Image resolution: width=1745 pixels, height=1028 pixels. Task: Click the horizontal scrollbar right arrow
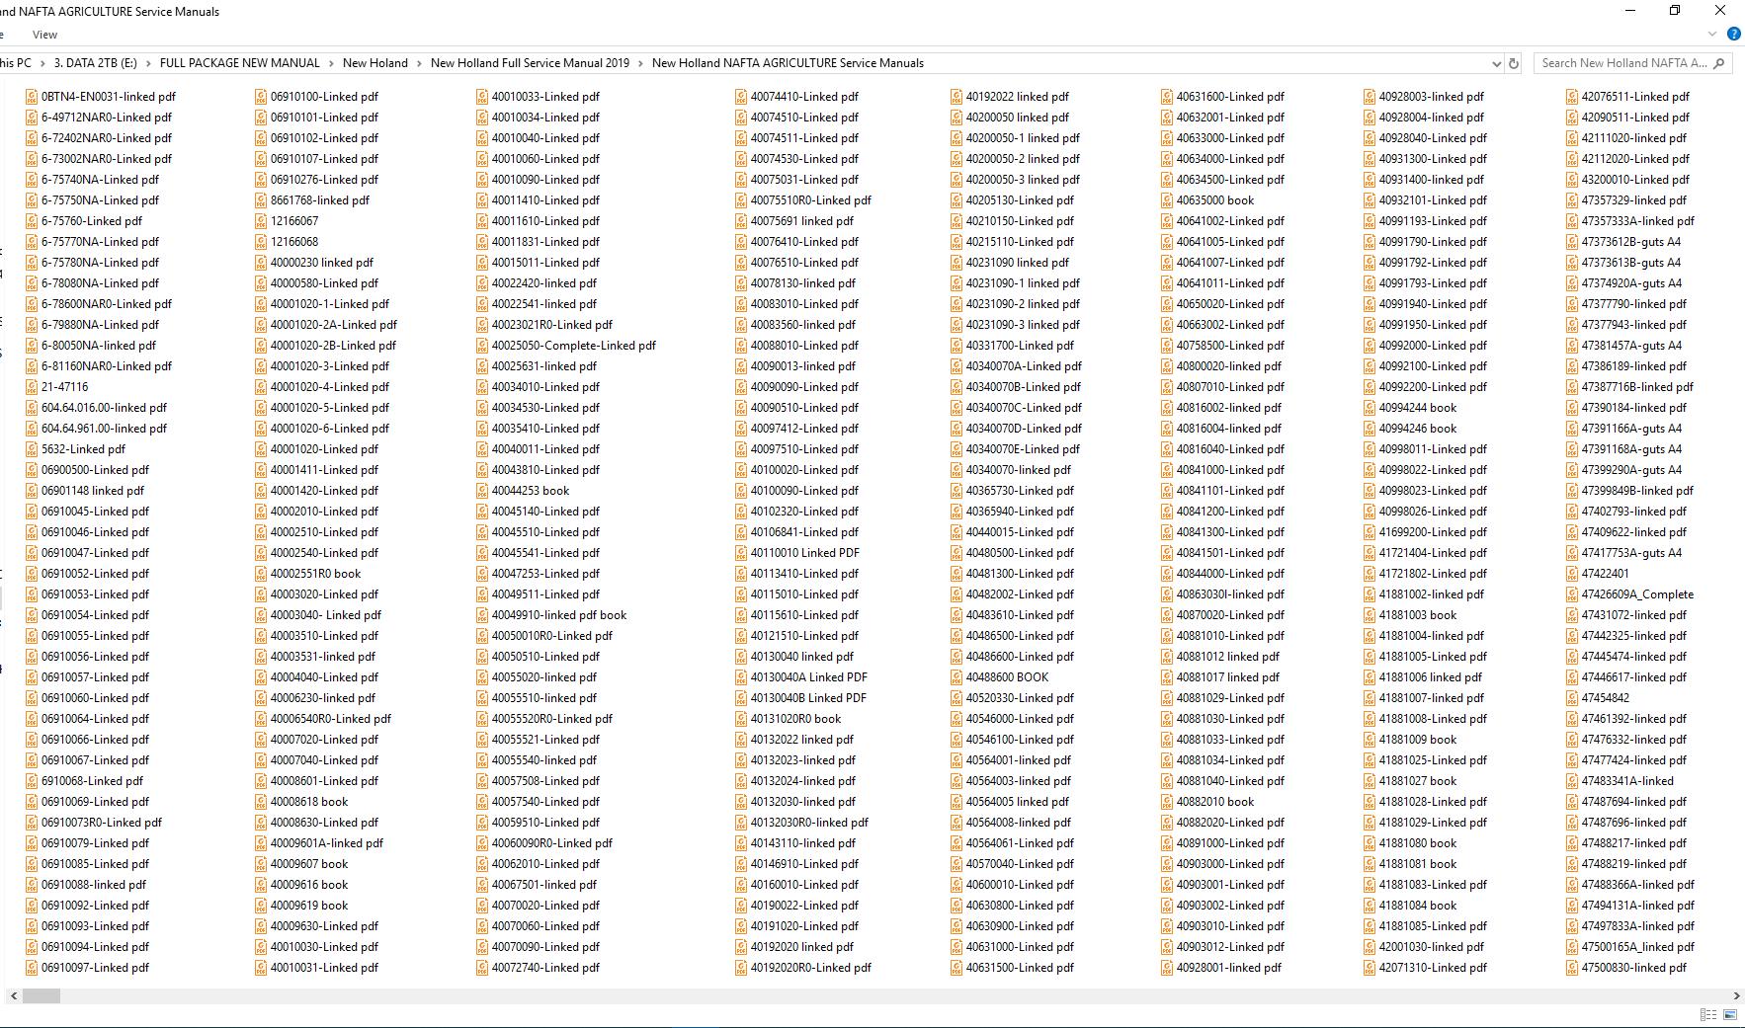1737,996
